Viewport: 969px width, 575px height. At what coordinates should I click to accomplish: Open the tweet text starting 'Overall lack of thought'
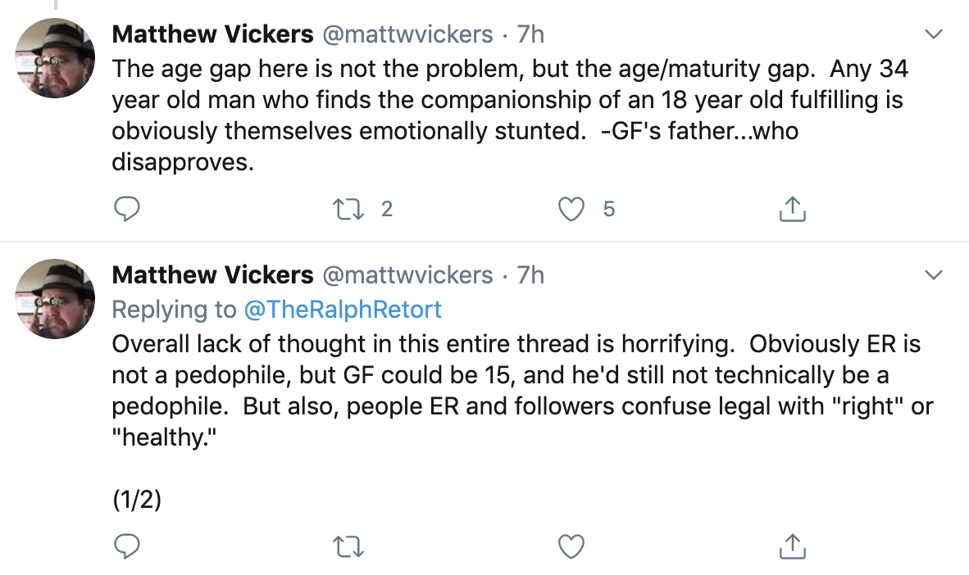coord(522,391)
